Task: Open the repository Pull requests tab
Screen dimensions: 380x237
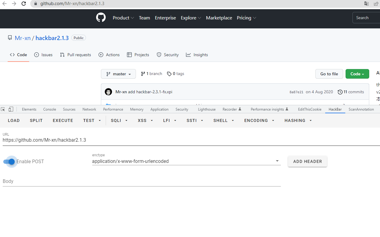Action: (75, 55)
